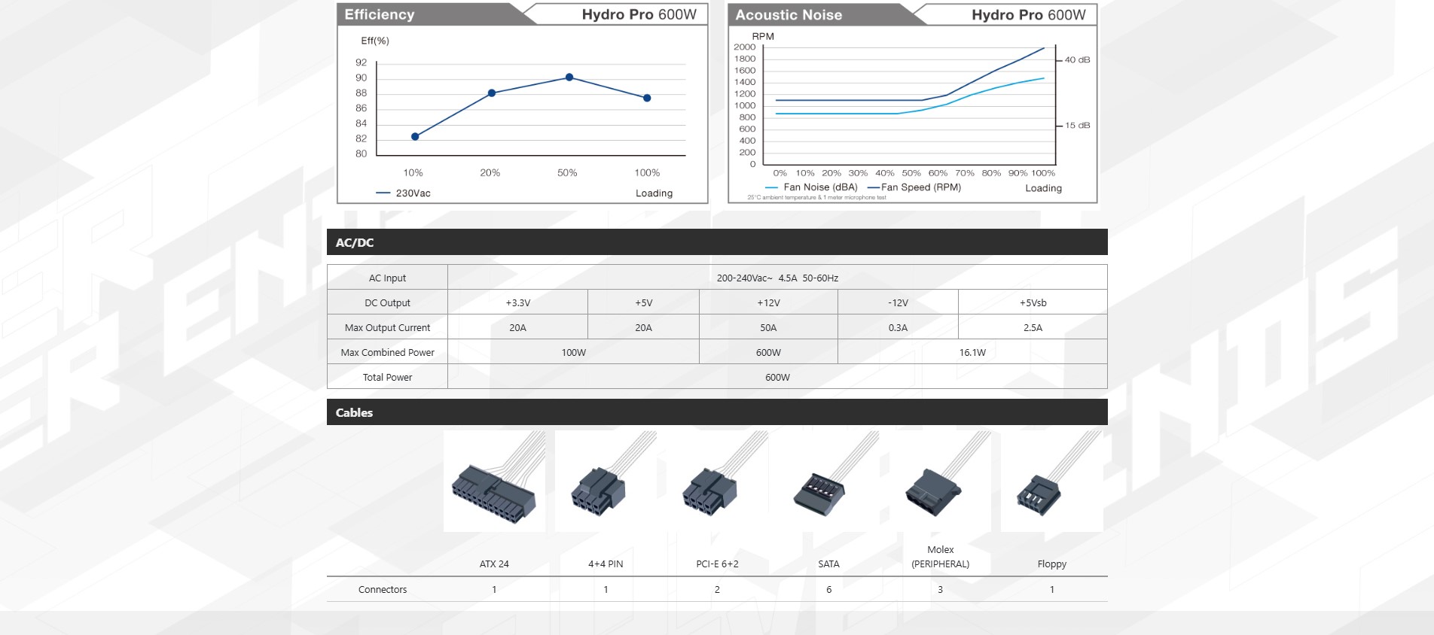Select the PCI-E 6+2 connector picture
Screen dimensions: 1434x635
(717, 482)
